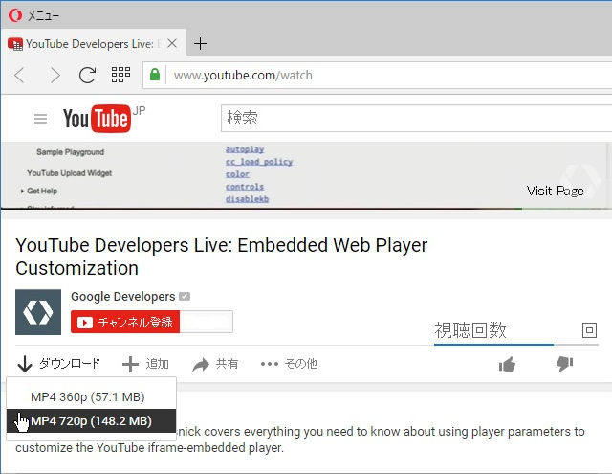Click the メニュー menu label
612x474 pixels.
coord(43,16)
